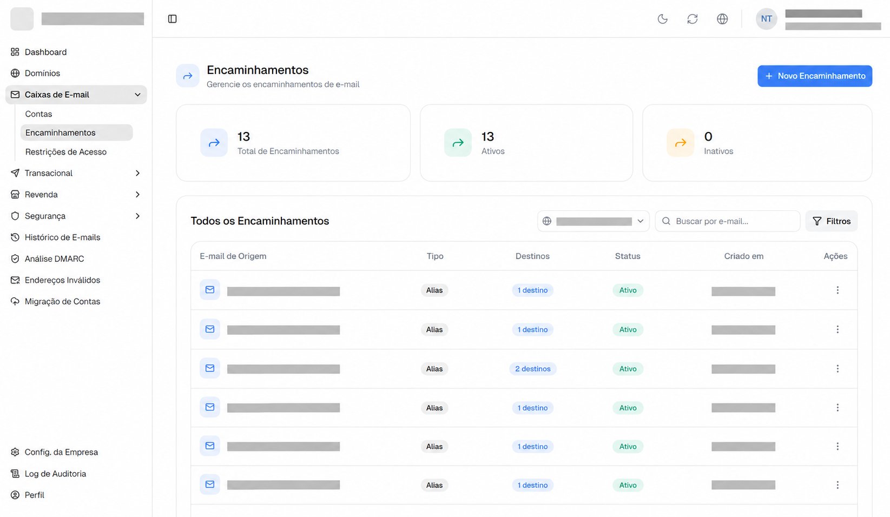Open Restrições de Acesso submenu item
Screen dimensions: 890x517
(x=76, y=152)
